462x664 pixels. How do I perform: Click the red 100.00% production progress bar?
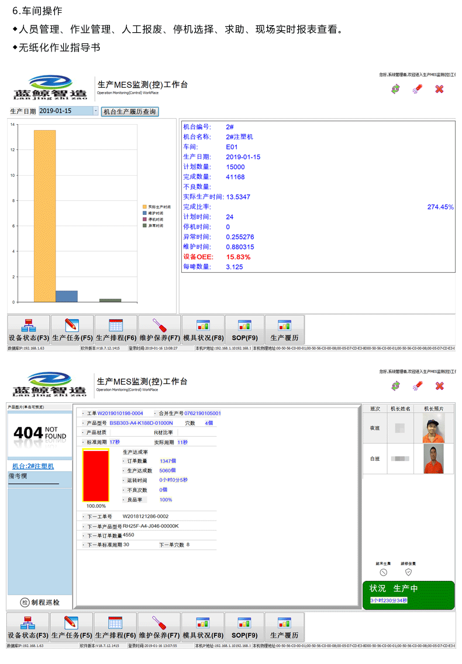(x=96, y=475)
